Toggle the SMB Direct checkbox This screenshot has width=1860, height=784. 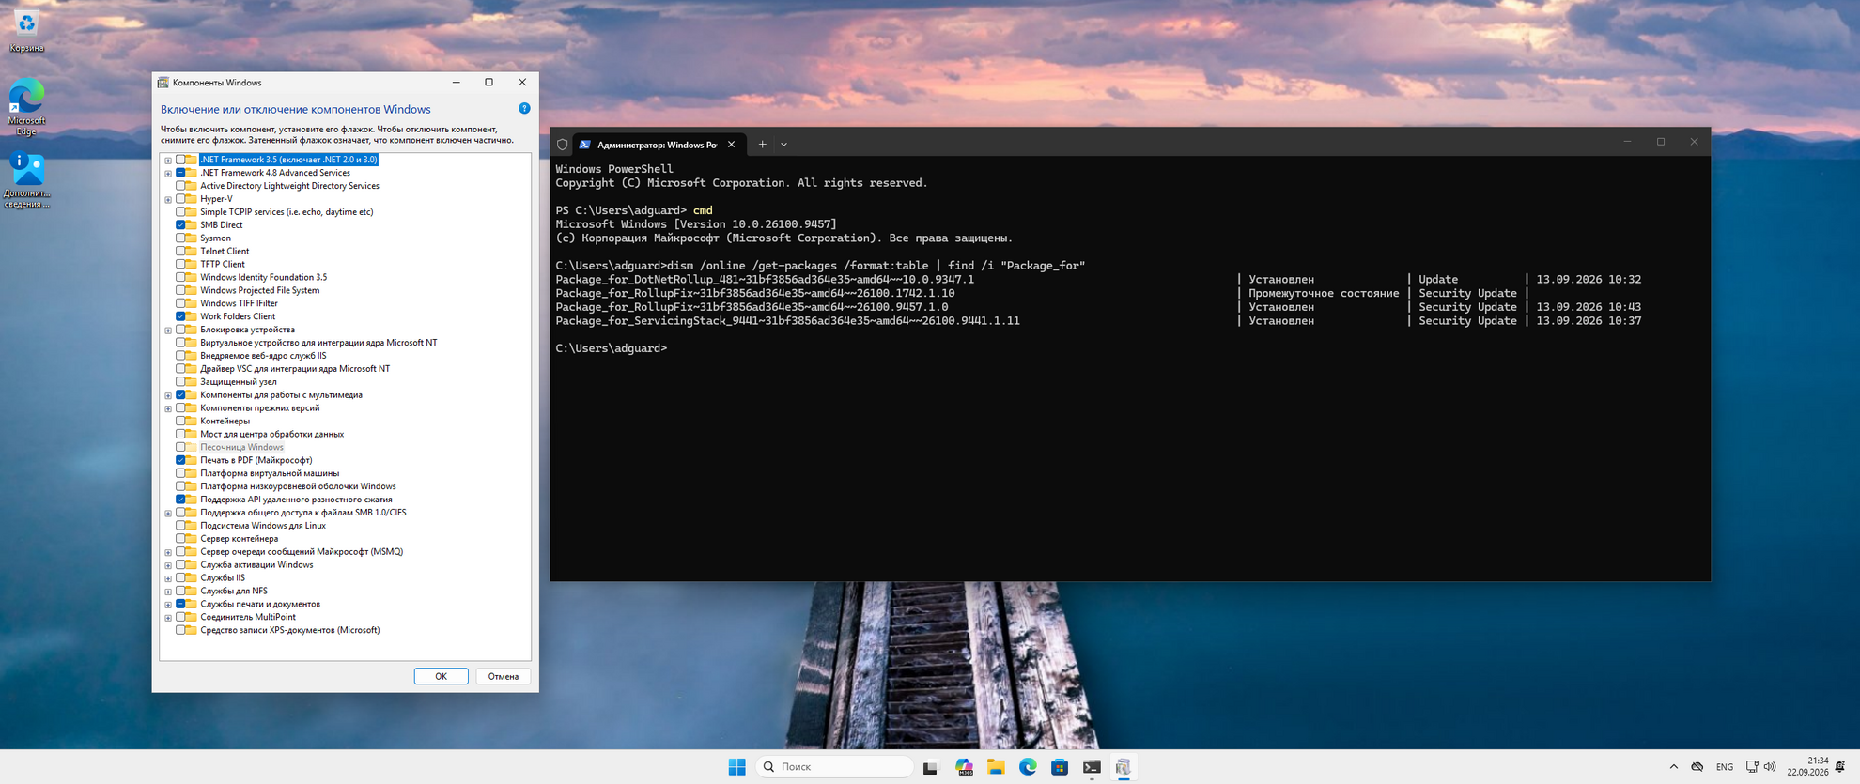[x=180, y=225]
